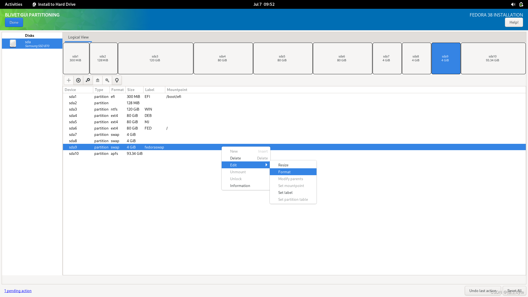
Task: Click the Undo last action button
Action: click(x=483, y=291)
